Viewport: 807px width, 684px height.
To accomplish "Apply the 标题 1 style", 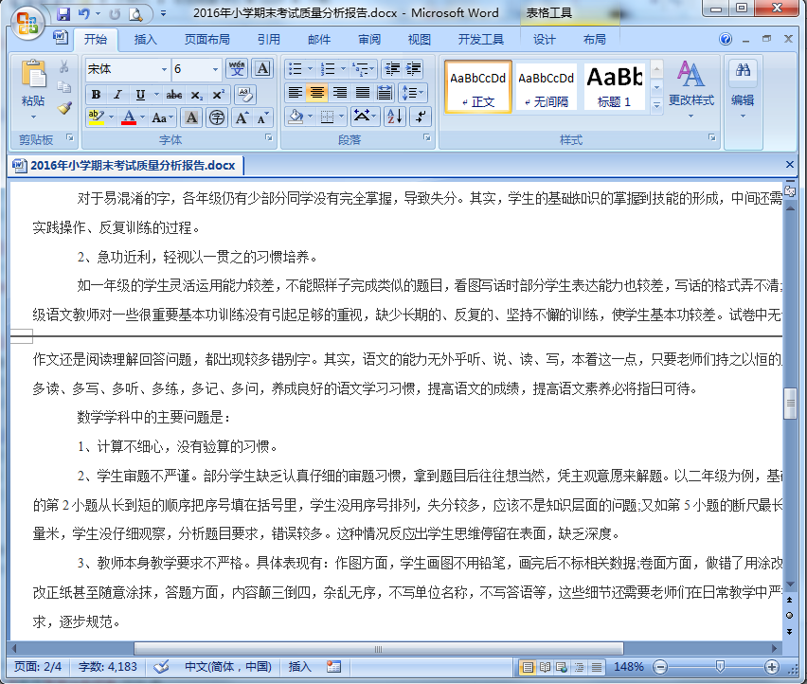I will 617,85.
